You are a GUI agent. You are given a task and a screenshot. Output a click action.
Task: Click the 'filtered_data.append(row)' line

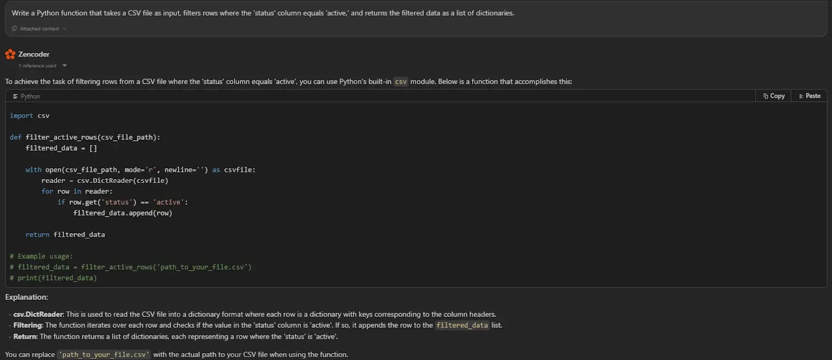click(x=123, y=213)
